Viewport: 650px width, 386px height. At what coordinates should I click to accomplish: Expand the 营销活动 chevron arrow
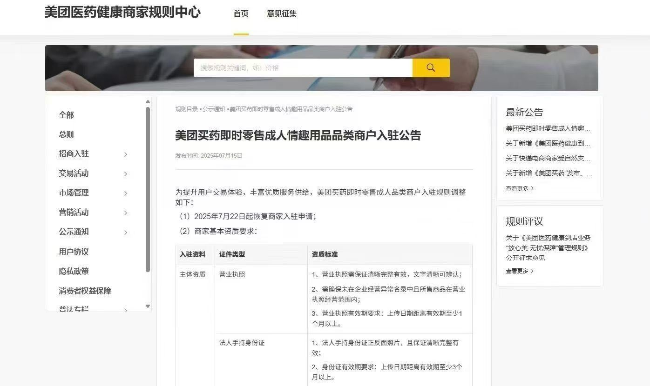[126, 213]
